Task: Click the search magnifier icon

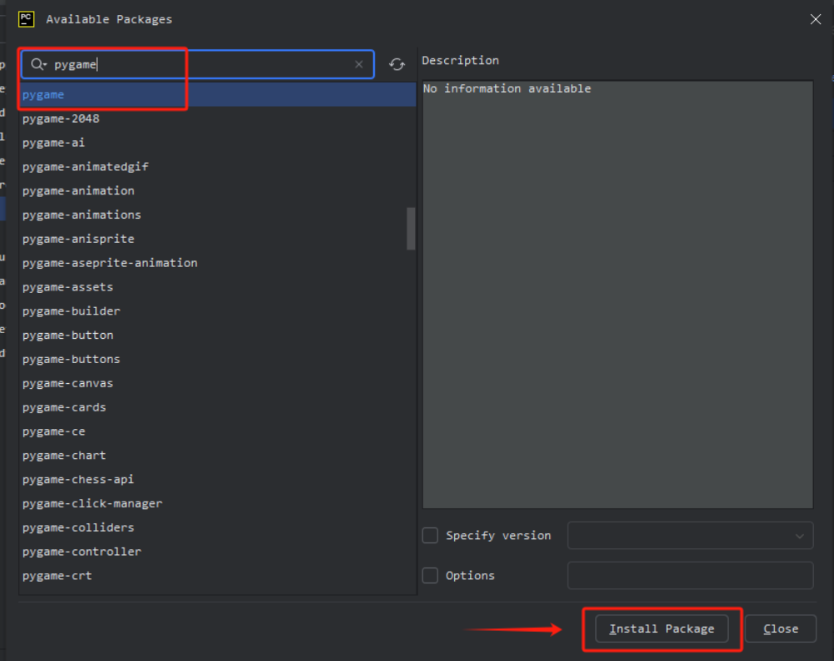Action: (x=38, y=64)
